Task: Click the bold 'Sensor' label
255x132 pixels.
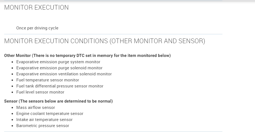Action: click(11, 101)
